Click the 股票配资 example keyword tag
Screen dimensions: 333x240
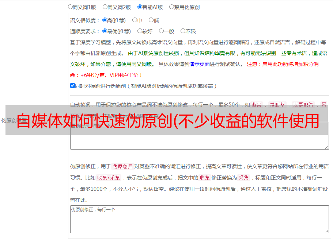303,105
